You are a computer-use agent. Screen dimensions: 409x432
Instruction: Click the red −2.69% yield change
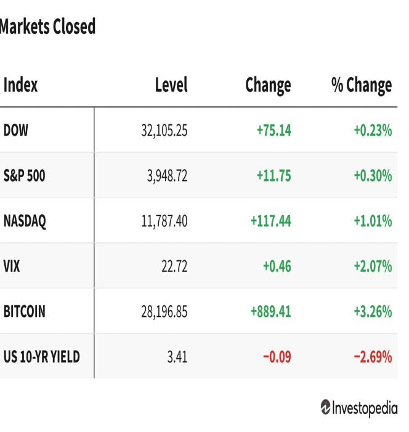pos(373,357)
